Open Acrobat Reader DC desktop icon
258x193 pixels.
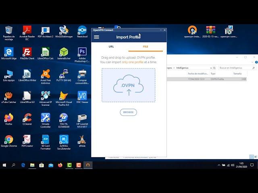pos(27,33)
